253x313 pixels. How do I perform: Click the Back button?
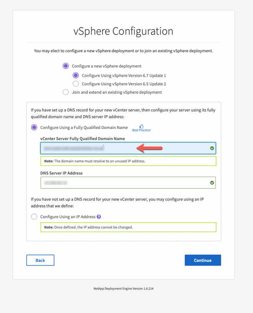point(40,260)
